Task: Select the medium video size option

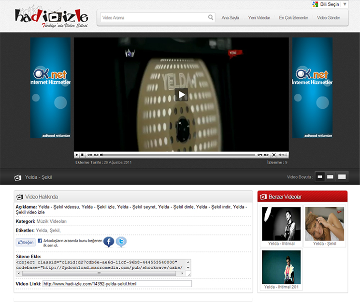Action: tap(331, 177)
